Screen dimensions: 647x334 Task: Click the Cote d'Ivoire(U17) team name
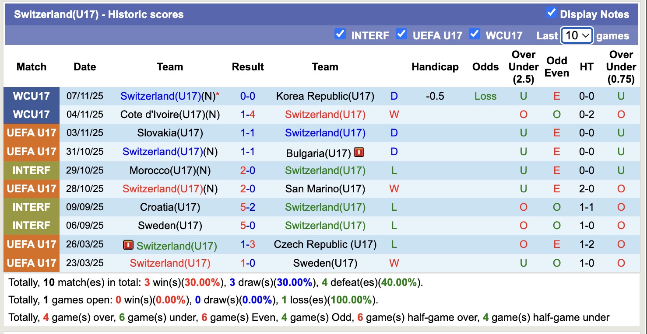[170, 115]
